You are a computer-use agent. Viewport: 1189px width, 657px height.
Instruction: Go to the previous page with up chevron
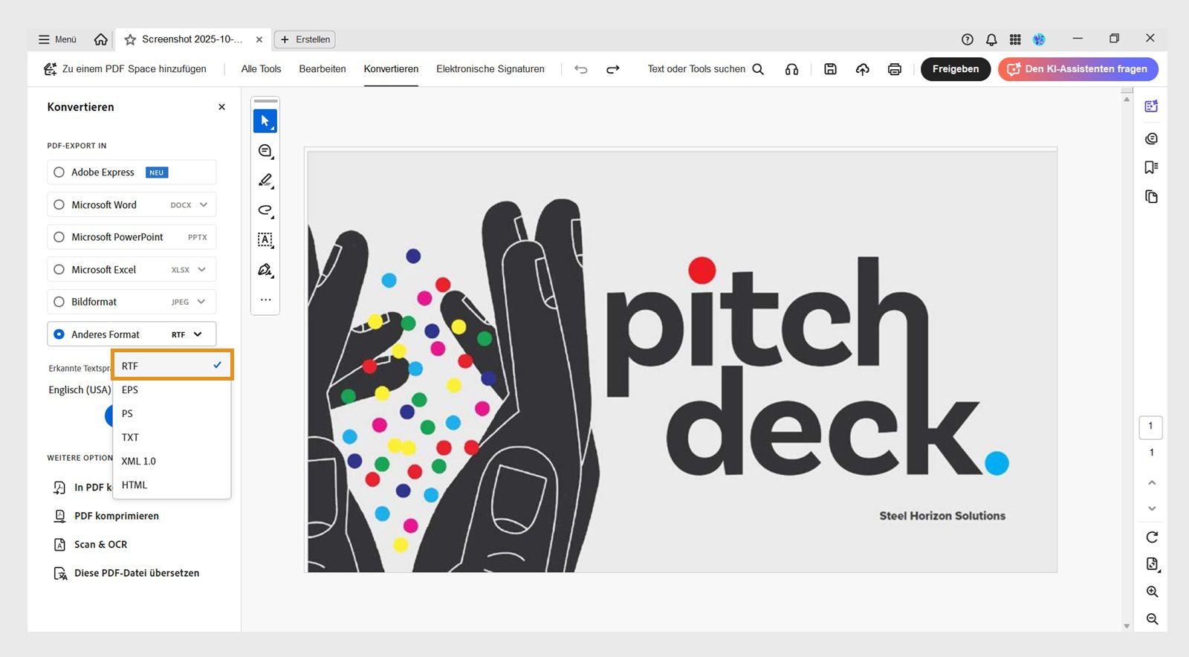pos(1152,482)
